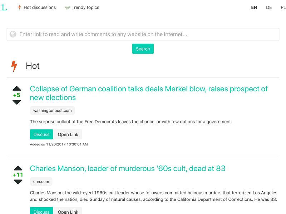Switch language to DE
Viewport: 286px width, 214px height.
[x=269, y=7]
